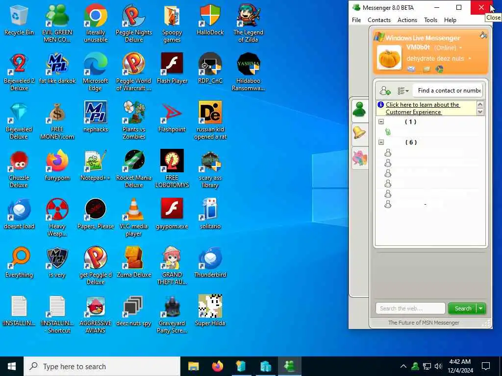Image resolution: width=502 pixels, height=376 pixels.
Task: Click the notice scroll up arrow
Action: coord(480,104)
